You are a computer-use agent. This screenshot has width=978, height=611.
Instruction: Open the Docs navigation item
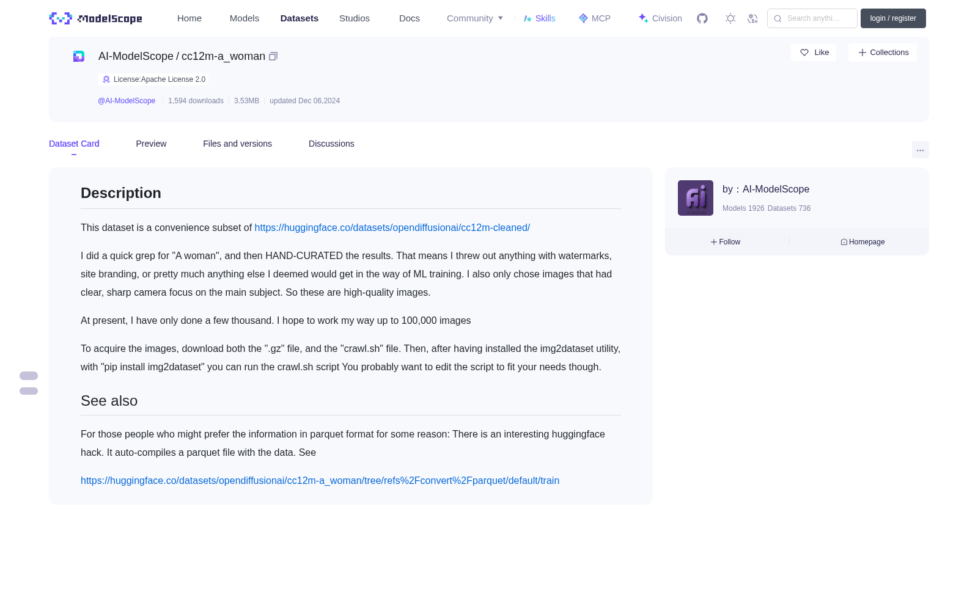coord(410,18)
